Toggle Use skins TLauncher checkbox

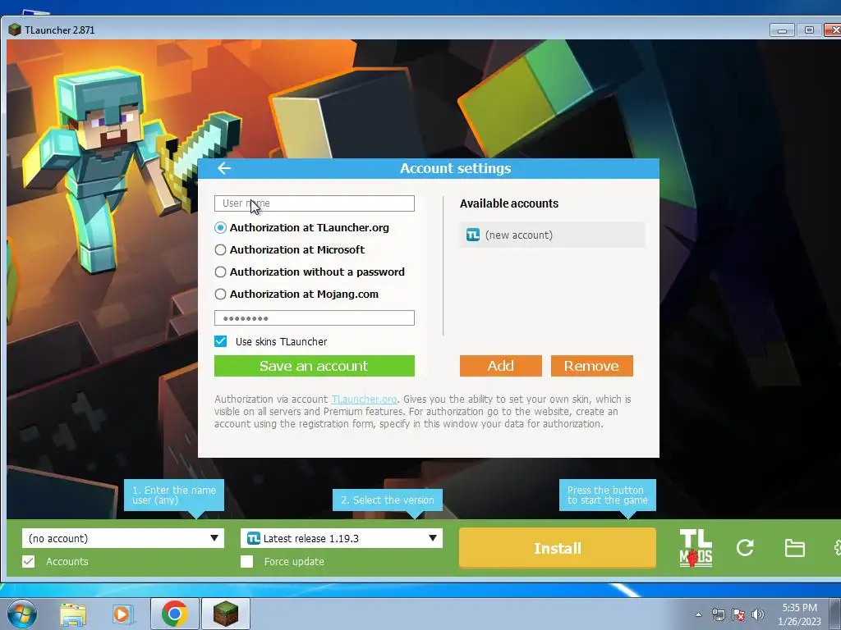(x=220, y=341)
